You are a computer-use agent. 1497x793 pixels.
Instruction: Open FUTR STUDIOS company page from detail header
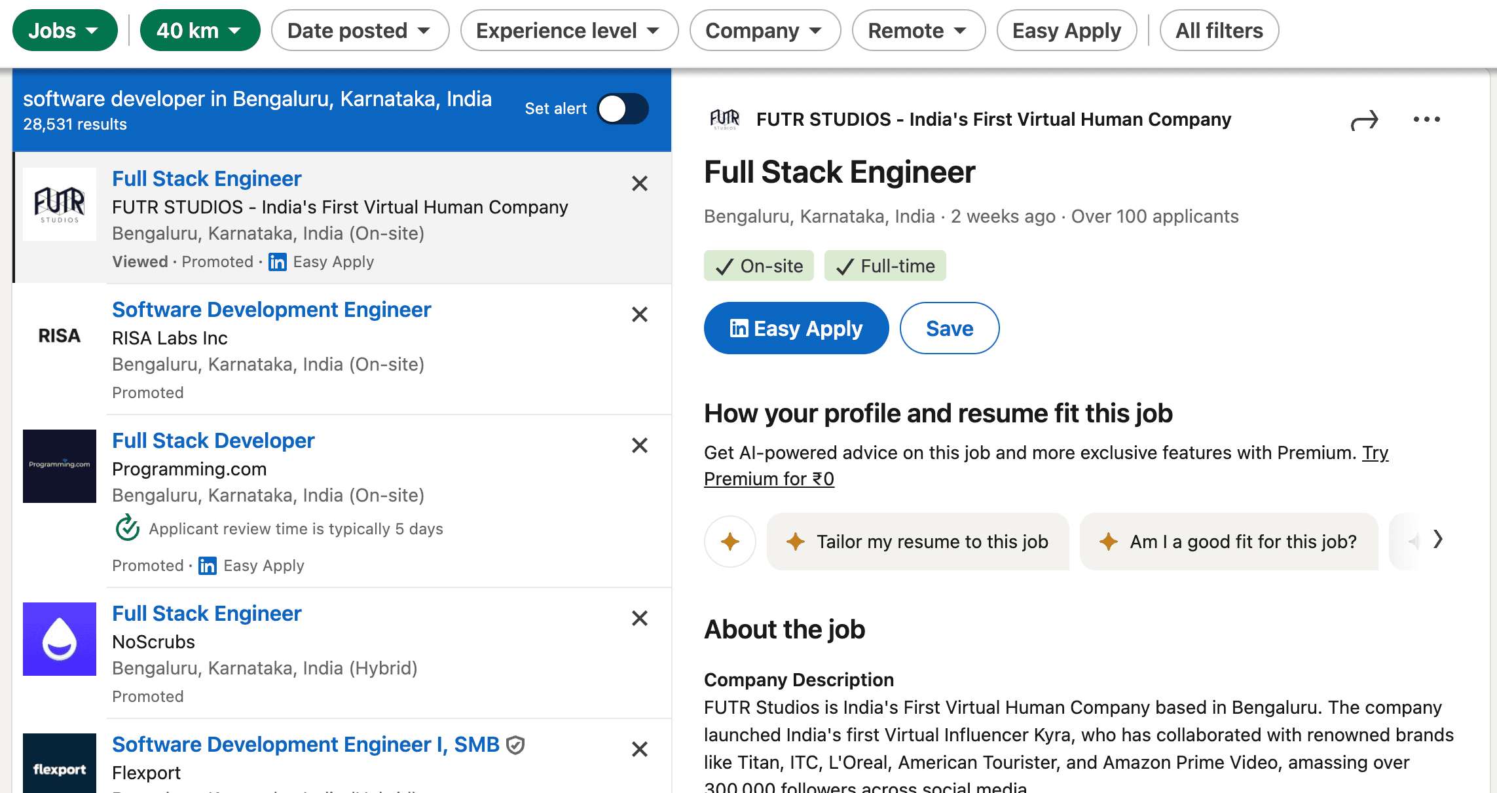[x=993, y=119]
